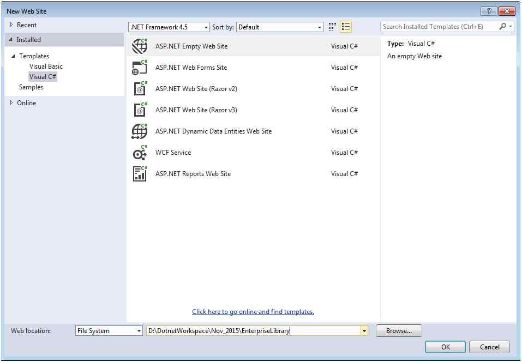
Task: Click the help question mark button
Action: point(489,11)
